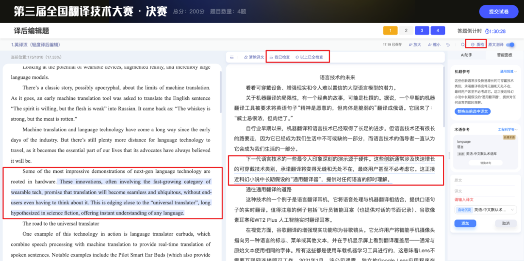Click the 译后编辑题 section title
This screenshot has width=524, height=261.
click(x=32, y=31)
